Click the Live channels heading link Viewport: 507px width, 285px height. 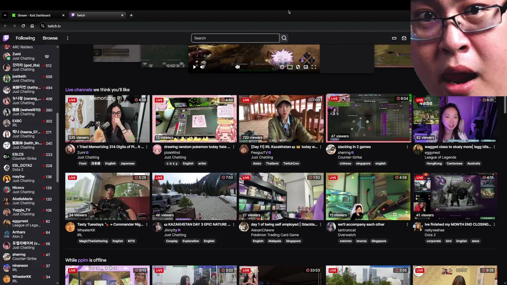[79, 90]
